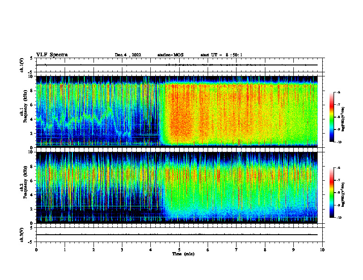The image size is (363, 280).
Task: Click the "station=MOS" header text
Action: [170, 55]
